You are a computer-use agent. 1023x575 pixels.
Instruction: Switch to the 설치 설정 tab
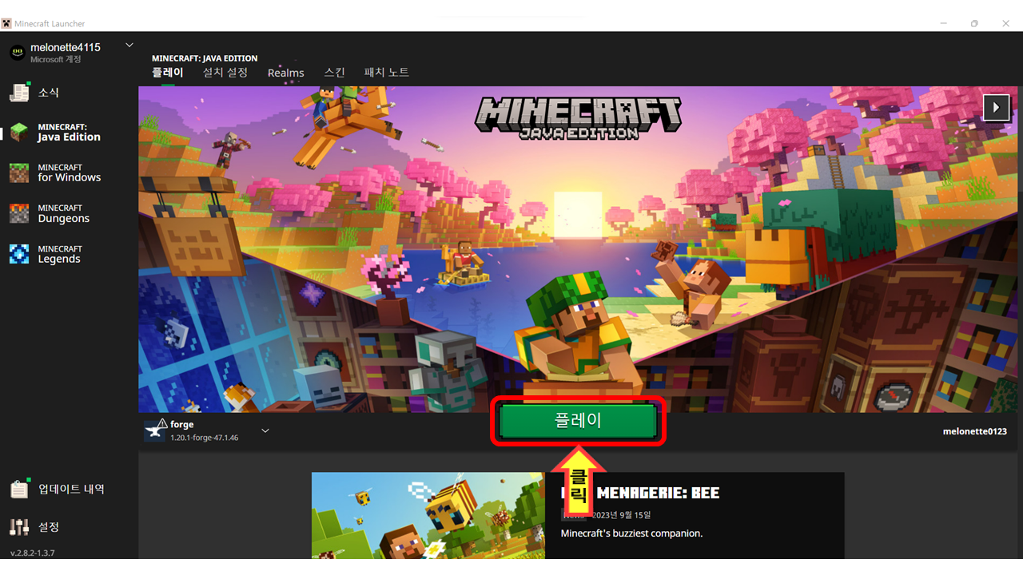pyautogui.click(x=225, y=73)
